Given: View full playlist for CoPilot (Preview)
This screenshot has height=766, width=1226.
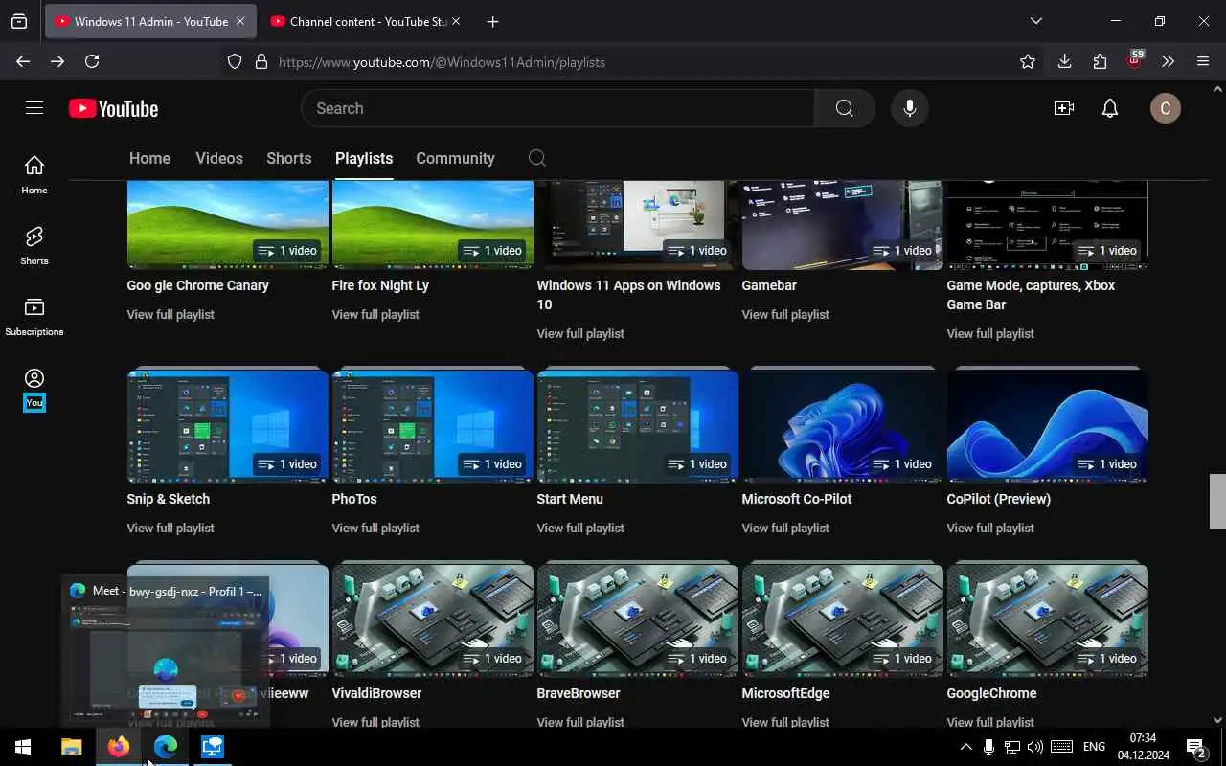Looking at the screenshot, I should coord(990,528).
